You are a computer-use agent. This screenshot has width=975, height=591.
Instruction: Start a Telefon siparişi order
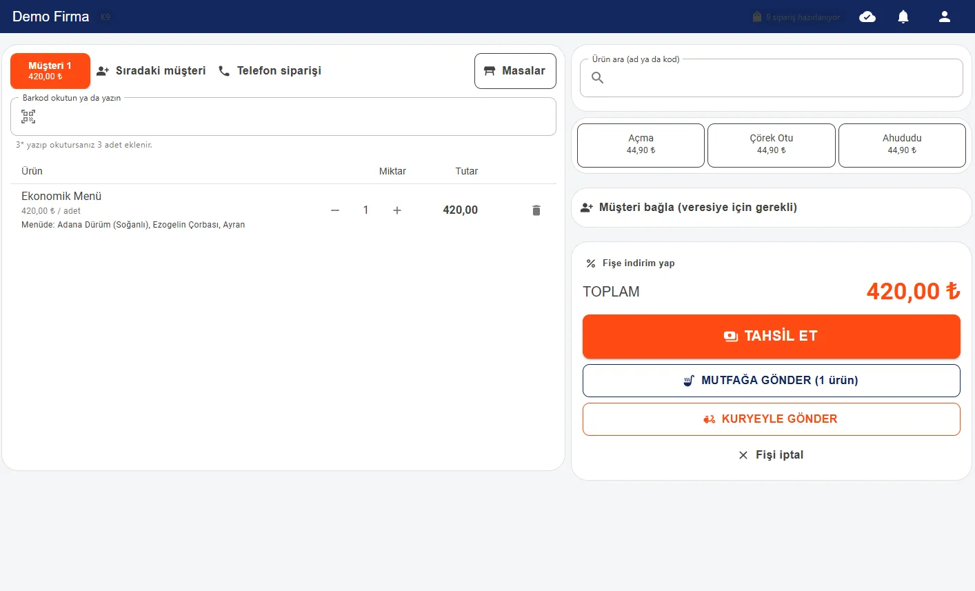pyautogui.click(x=270, y=70)
